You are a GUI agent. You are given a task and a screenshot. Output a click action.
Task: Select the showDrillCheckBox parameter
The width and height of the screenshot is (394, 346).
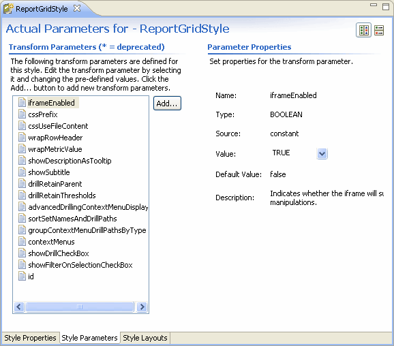point(59,253)
